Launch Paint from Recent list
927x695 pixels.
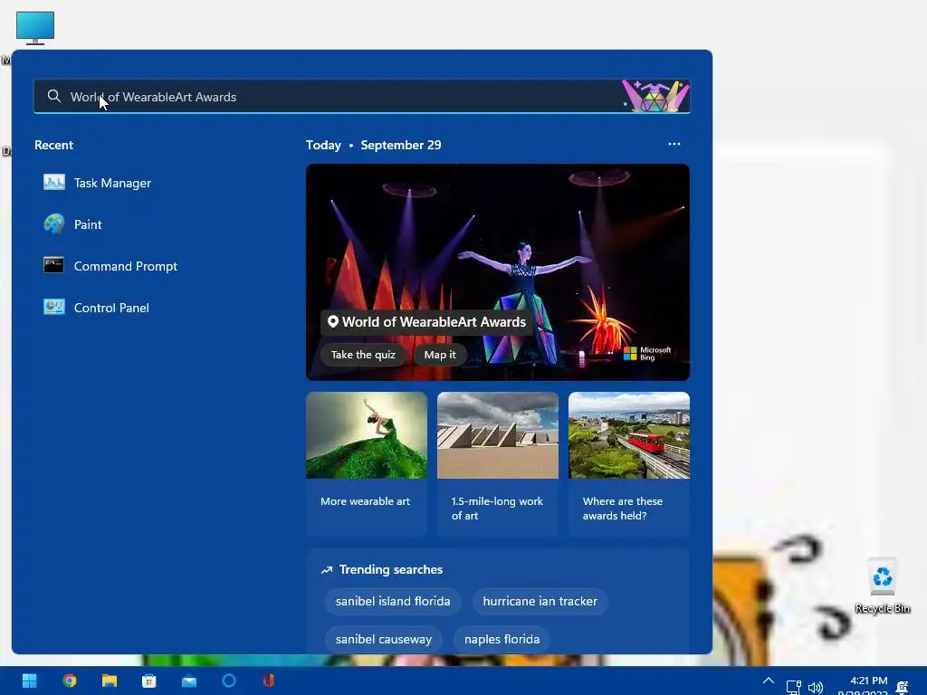[72, 224]
